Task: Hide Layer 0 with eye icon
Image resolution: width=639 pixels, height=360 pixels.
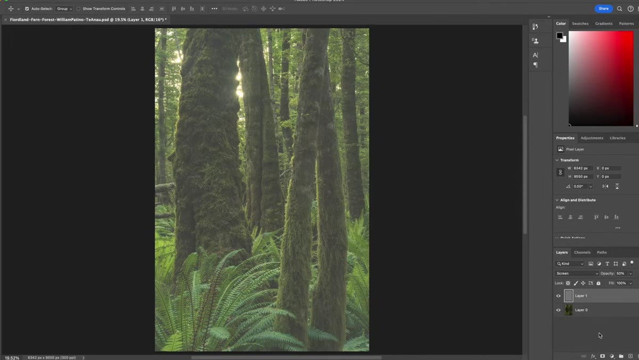Action: (x=559, y=310)
